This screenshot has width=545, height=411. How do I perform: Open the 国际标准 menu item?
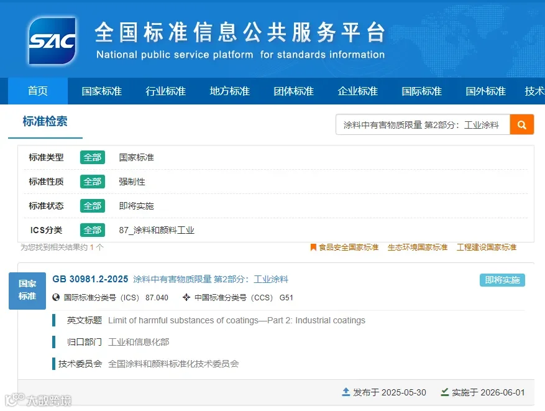point(421,91)
